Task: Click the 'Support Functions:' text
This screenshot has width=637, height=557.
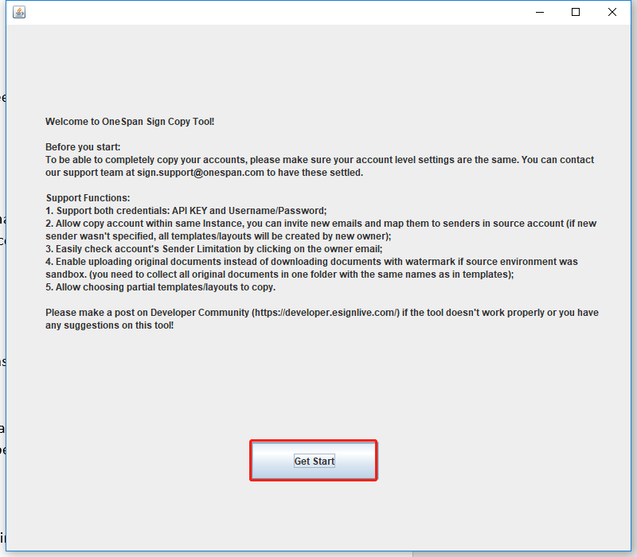Action: (88, 197)
